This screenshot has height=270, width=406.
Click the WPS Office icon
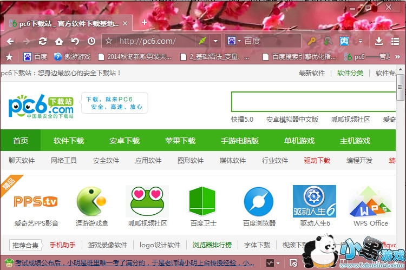tap(370, 201)
